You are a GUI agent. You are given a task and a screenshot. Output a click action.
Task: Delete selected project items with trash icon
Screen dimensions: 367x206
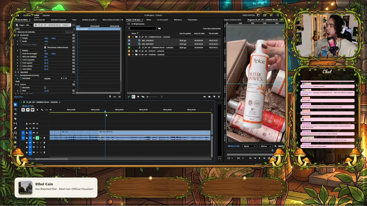click(219, 97)
